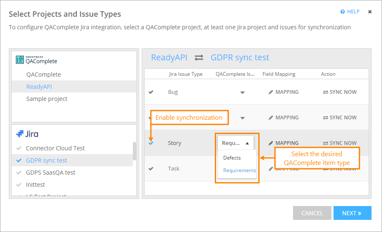Expand the second row item type dropdown
This screenshot has width=382, height=232.
pos(242,118)
